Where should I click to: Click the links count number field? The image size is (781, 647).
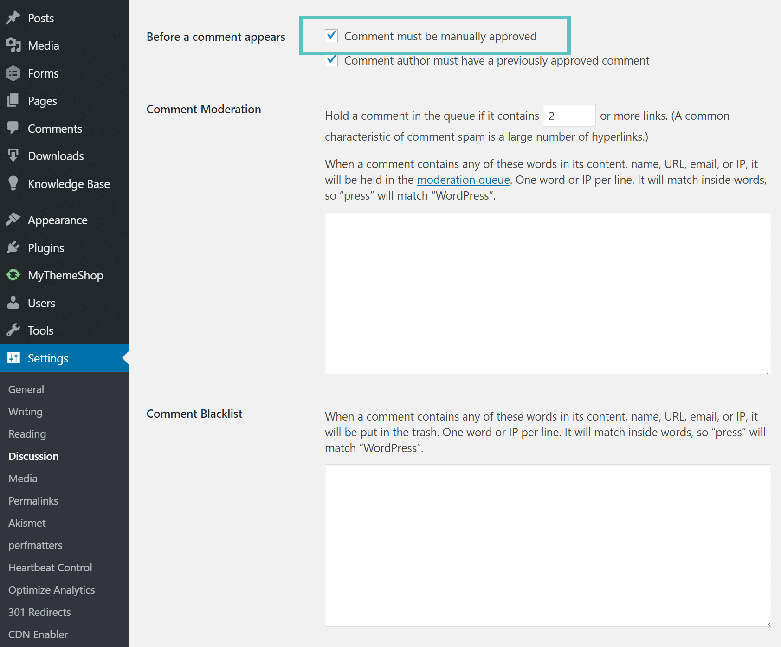click(569, 116)
